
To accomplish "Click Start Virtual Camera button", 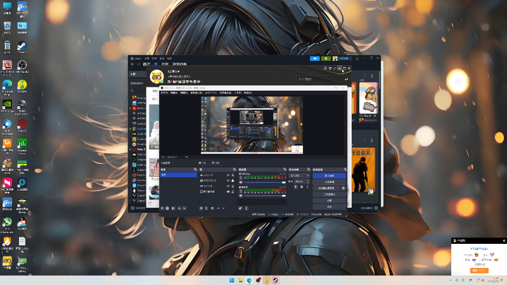I will click(x=326, y=188).
